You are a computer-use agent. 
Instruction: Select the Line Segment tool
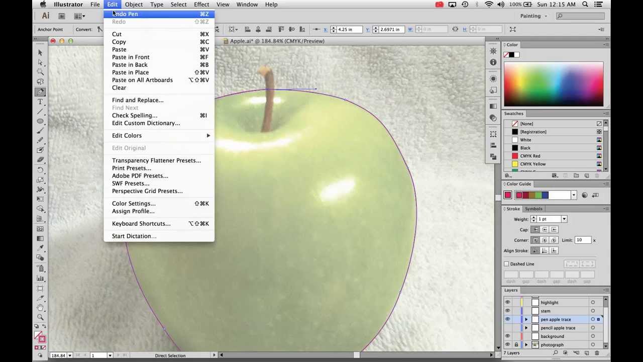[40, 112]
